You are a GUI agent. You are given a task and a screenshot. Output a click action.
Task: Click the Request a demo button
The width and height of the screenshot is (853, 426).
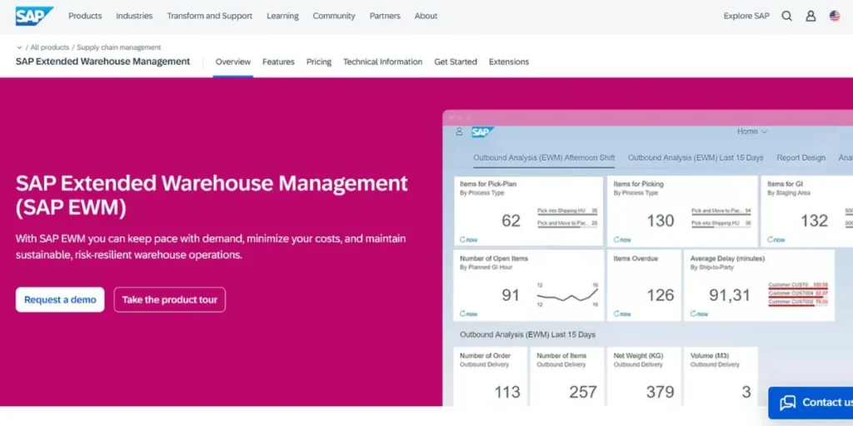pos(60,300)
